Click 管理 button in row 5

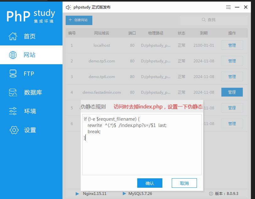pos(232,108)
